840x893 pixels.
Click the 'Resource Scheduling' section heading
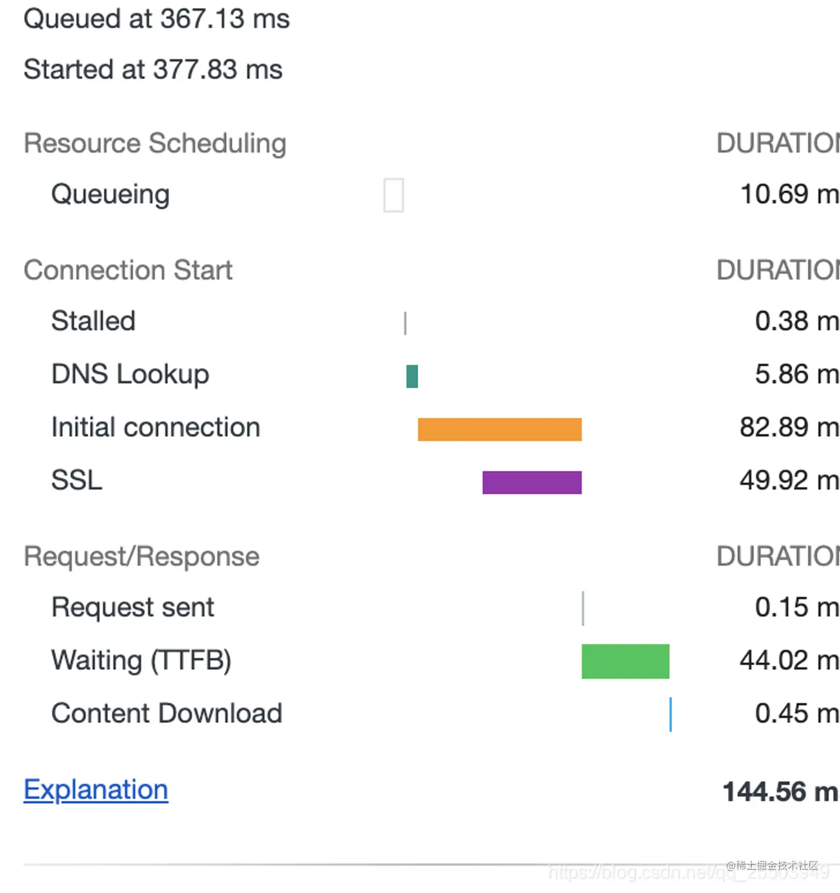click(x=155, y=143)
